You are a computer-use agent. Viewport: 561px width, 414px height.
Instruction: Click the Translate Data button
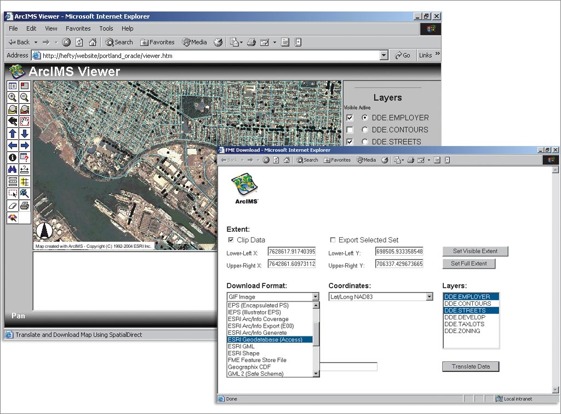point(471,366)
